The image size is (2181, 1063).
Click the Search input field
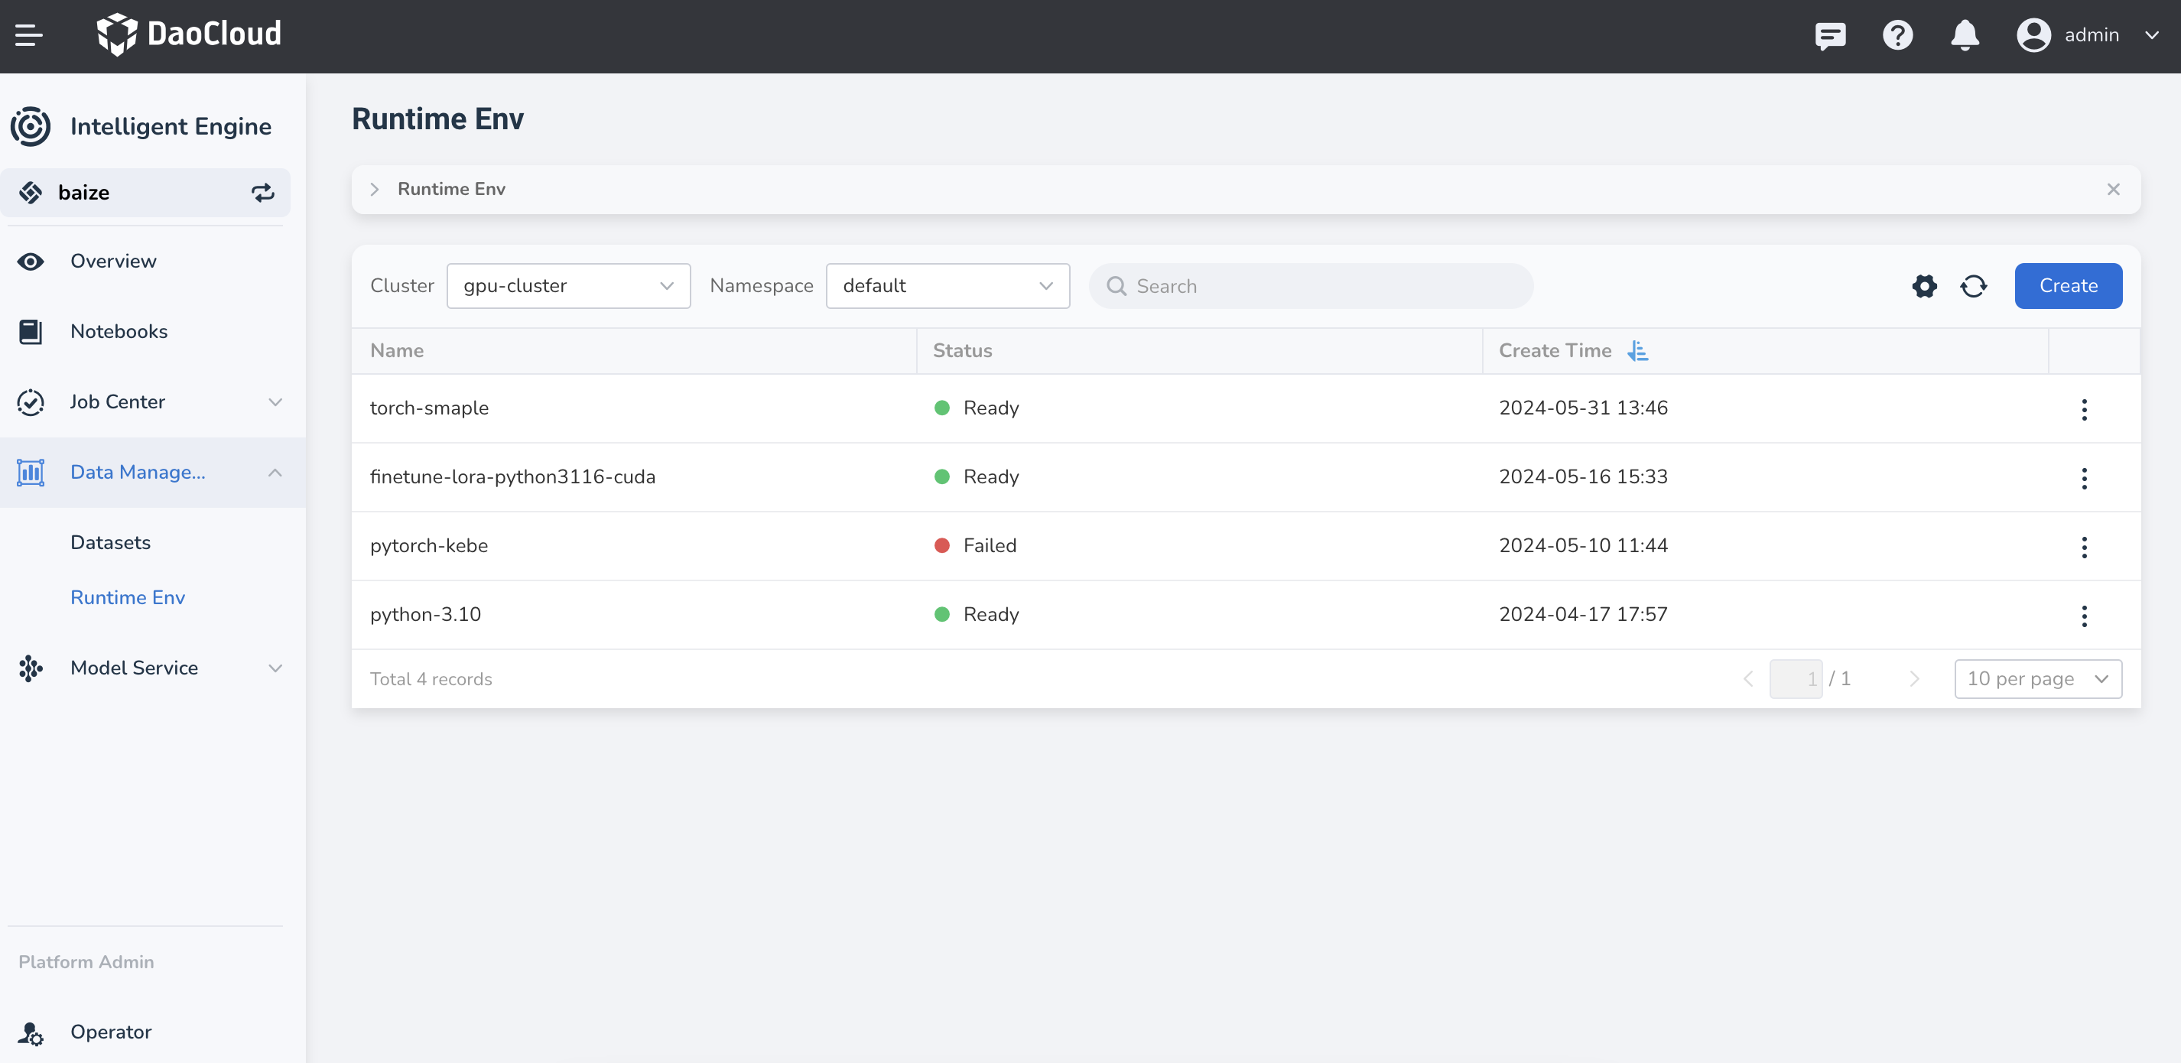pyautogui.click(x=1321, y=286)
